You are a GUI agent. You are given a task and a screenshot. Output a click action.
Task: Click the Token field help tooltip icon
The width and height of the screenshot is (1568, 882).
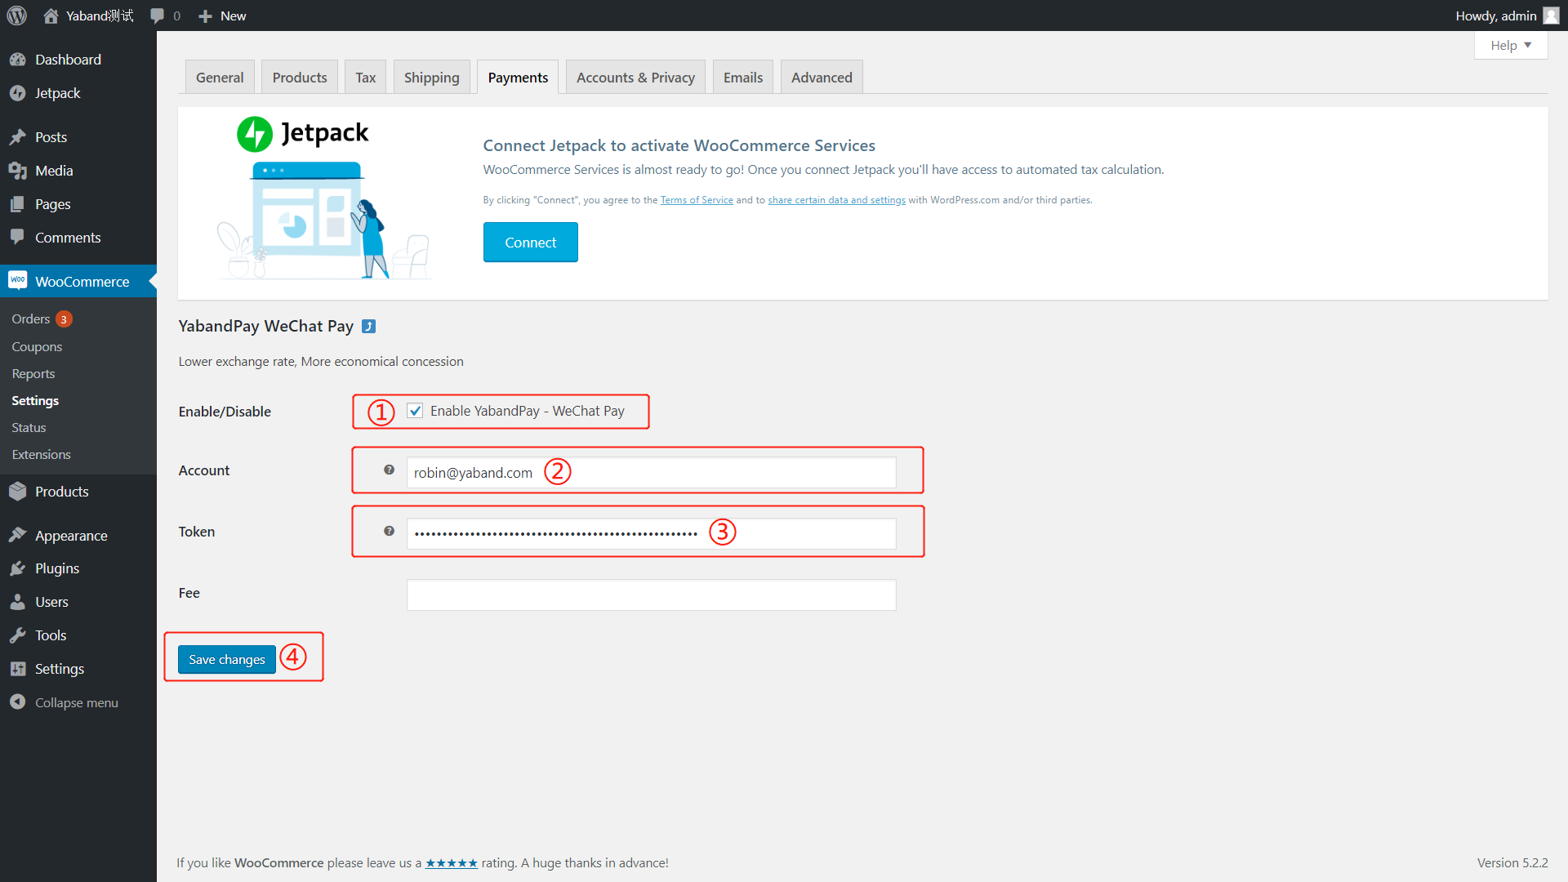click(390, 531)
